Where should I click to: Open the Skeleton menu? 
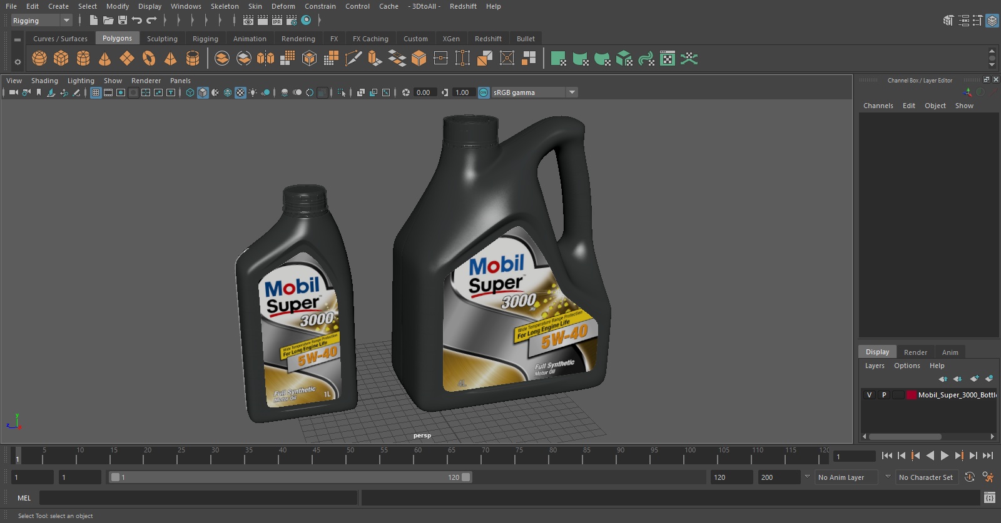tap(225, 6)
